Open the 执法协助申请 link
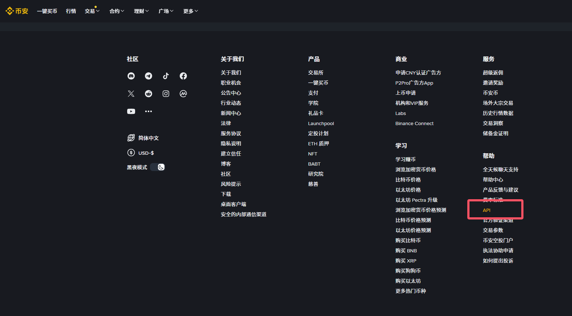572x316 pixels. [x=498, y=251]
